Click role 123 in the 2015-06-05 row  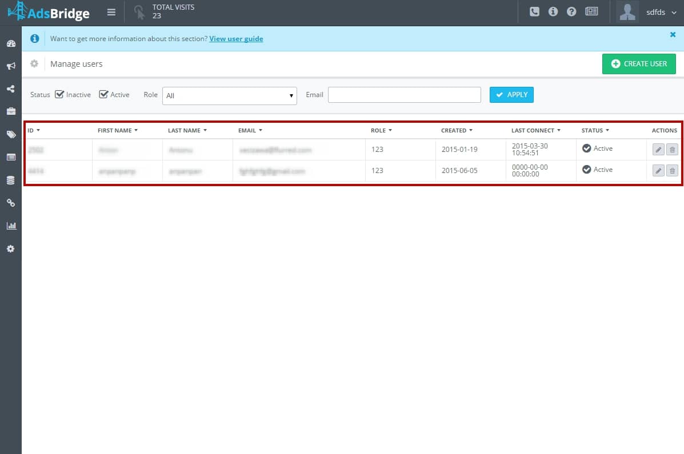click(x=377, y=171)
